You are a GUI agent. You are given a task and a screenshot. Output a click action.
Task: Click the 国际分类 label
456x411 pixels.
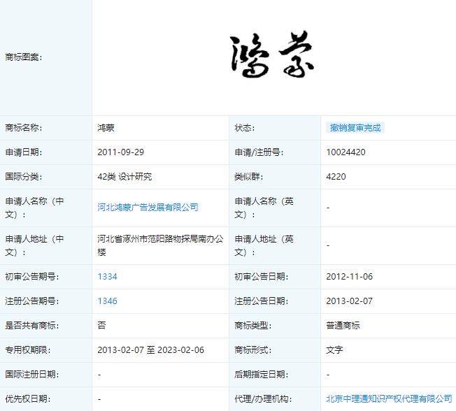point(24,176)
